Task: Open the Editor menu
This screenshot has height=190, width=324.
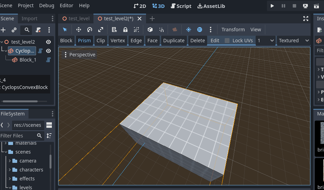Action: [66, 5]
